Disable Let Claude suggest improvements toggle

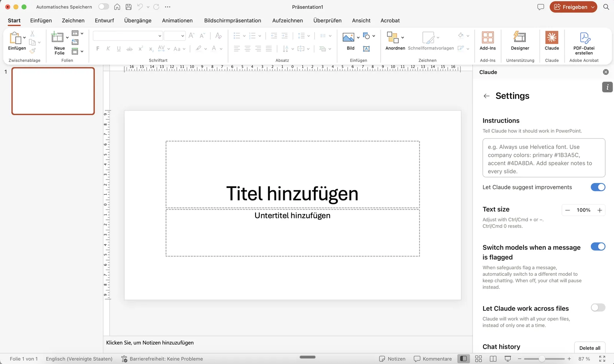click(x=597, y=187)
